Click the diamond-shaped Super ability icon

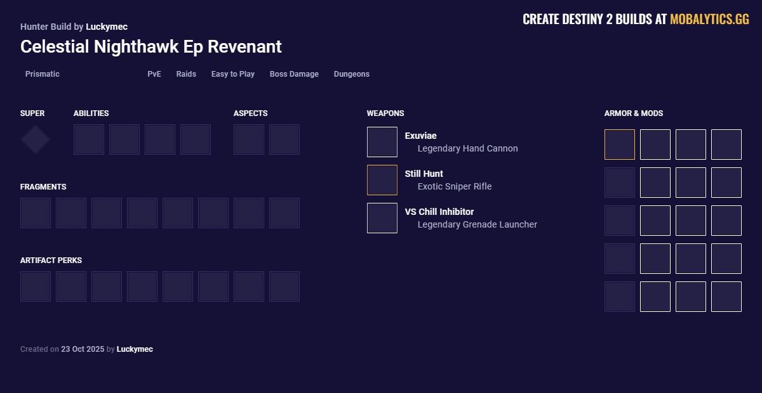pos(36,139)
